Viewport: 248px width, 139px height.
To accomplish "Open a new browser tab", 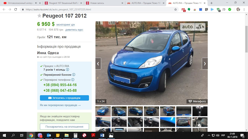I will click(x=212, y=3).
